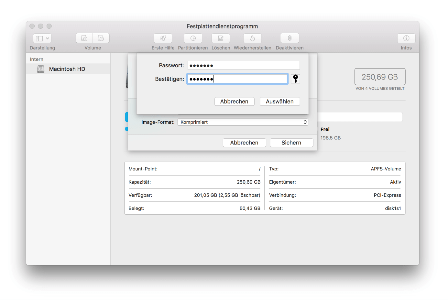The image size is (448, 300).
Task: Open the Image-Format dropdown showing Komprimiert
Action: coord(243,122)
